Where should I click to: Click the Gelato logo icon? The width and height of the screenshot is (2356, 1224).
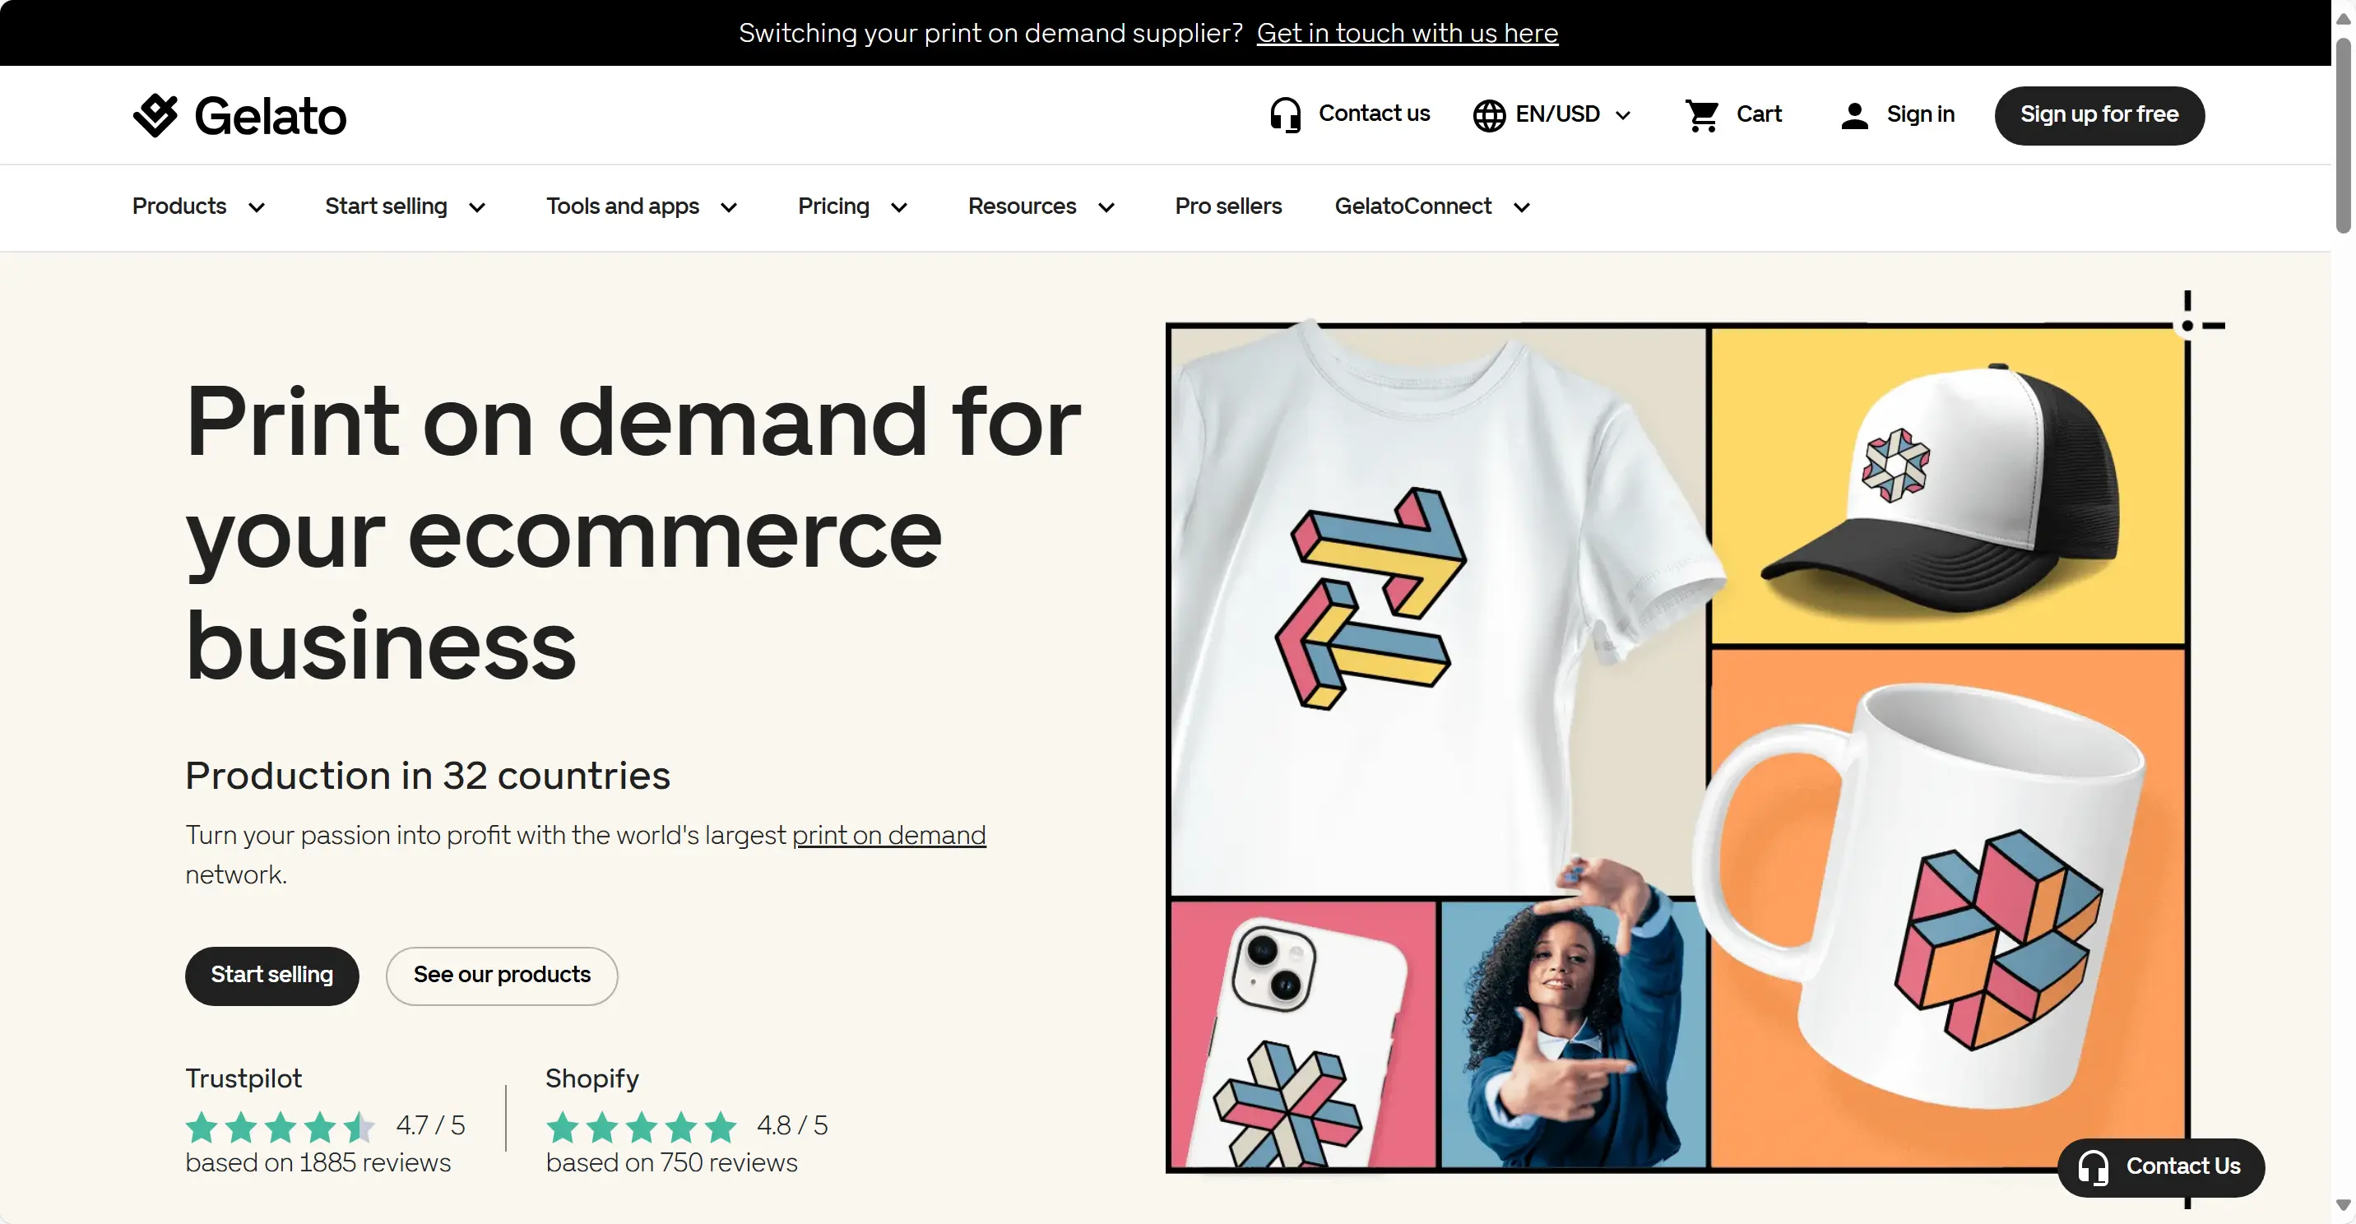[155, 115]
